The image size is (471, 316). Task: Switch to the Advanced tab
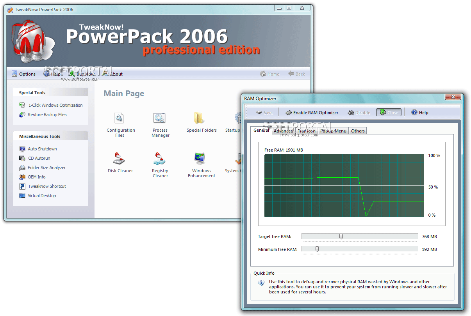point(284,131)
